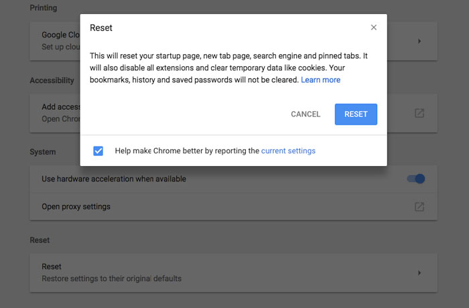469x308 pixels.
Task: Open the Learn more link
Action: point(321,80)
